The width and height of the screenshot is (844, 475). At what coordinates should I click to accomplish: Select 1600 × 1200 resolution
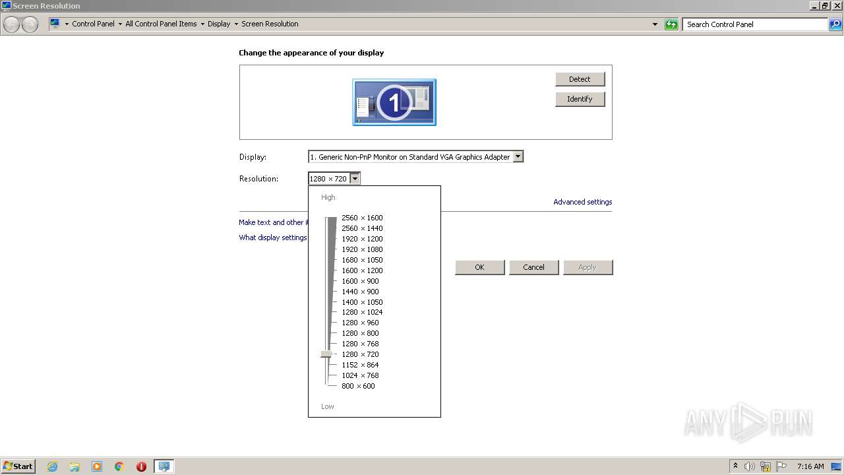[x=362, y=270]
